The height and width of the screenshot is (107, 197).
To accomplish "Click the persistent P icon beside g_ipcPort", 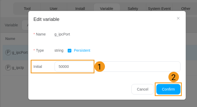I will coord(8,52).
